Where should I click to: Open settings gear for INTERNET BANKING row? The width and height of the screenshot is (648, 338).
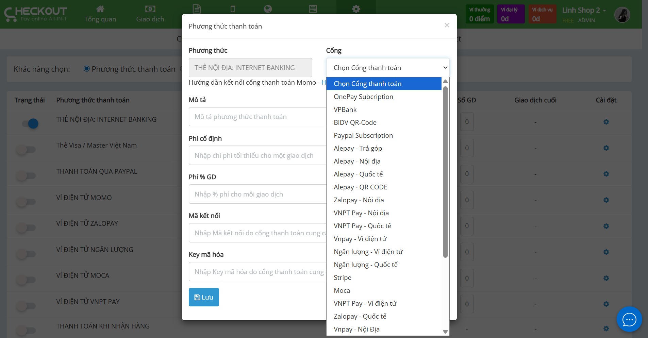[x=606, y=122]
